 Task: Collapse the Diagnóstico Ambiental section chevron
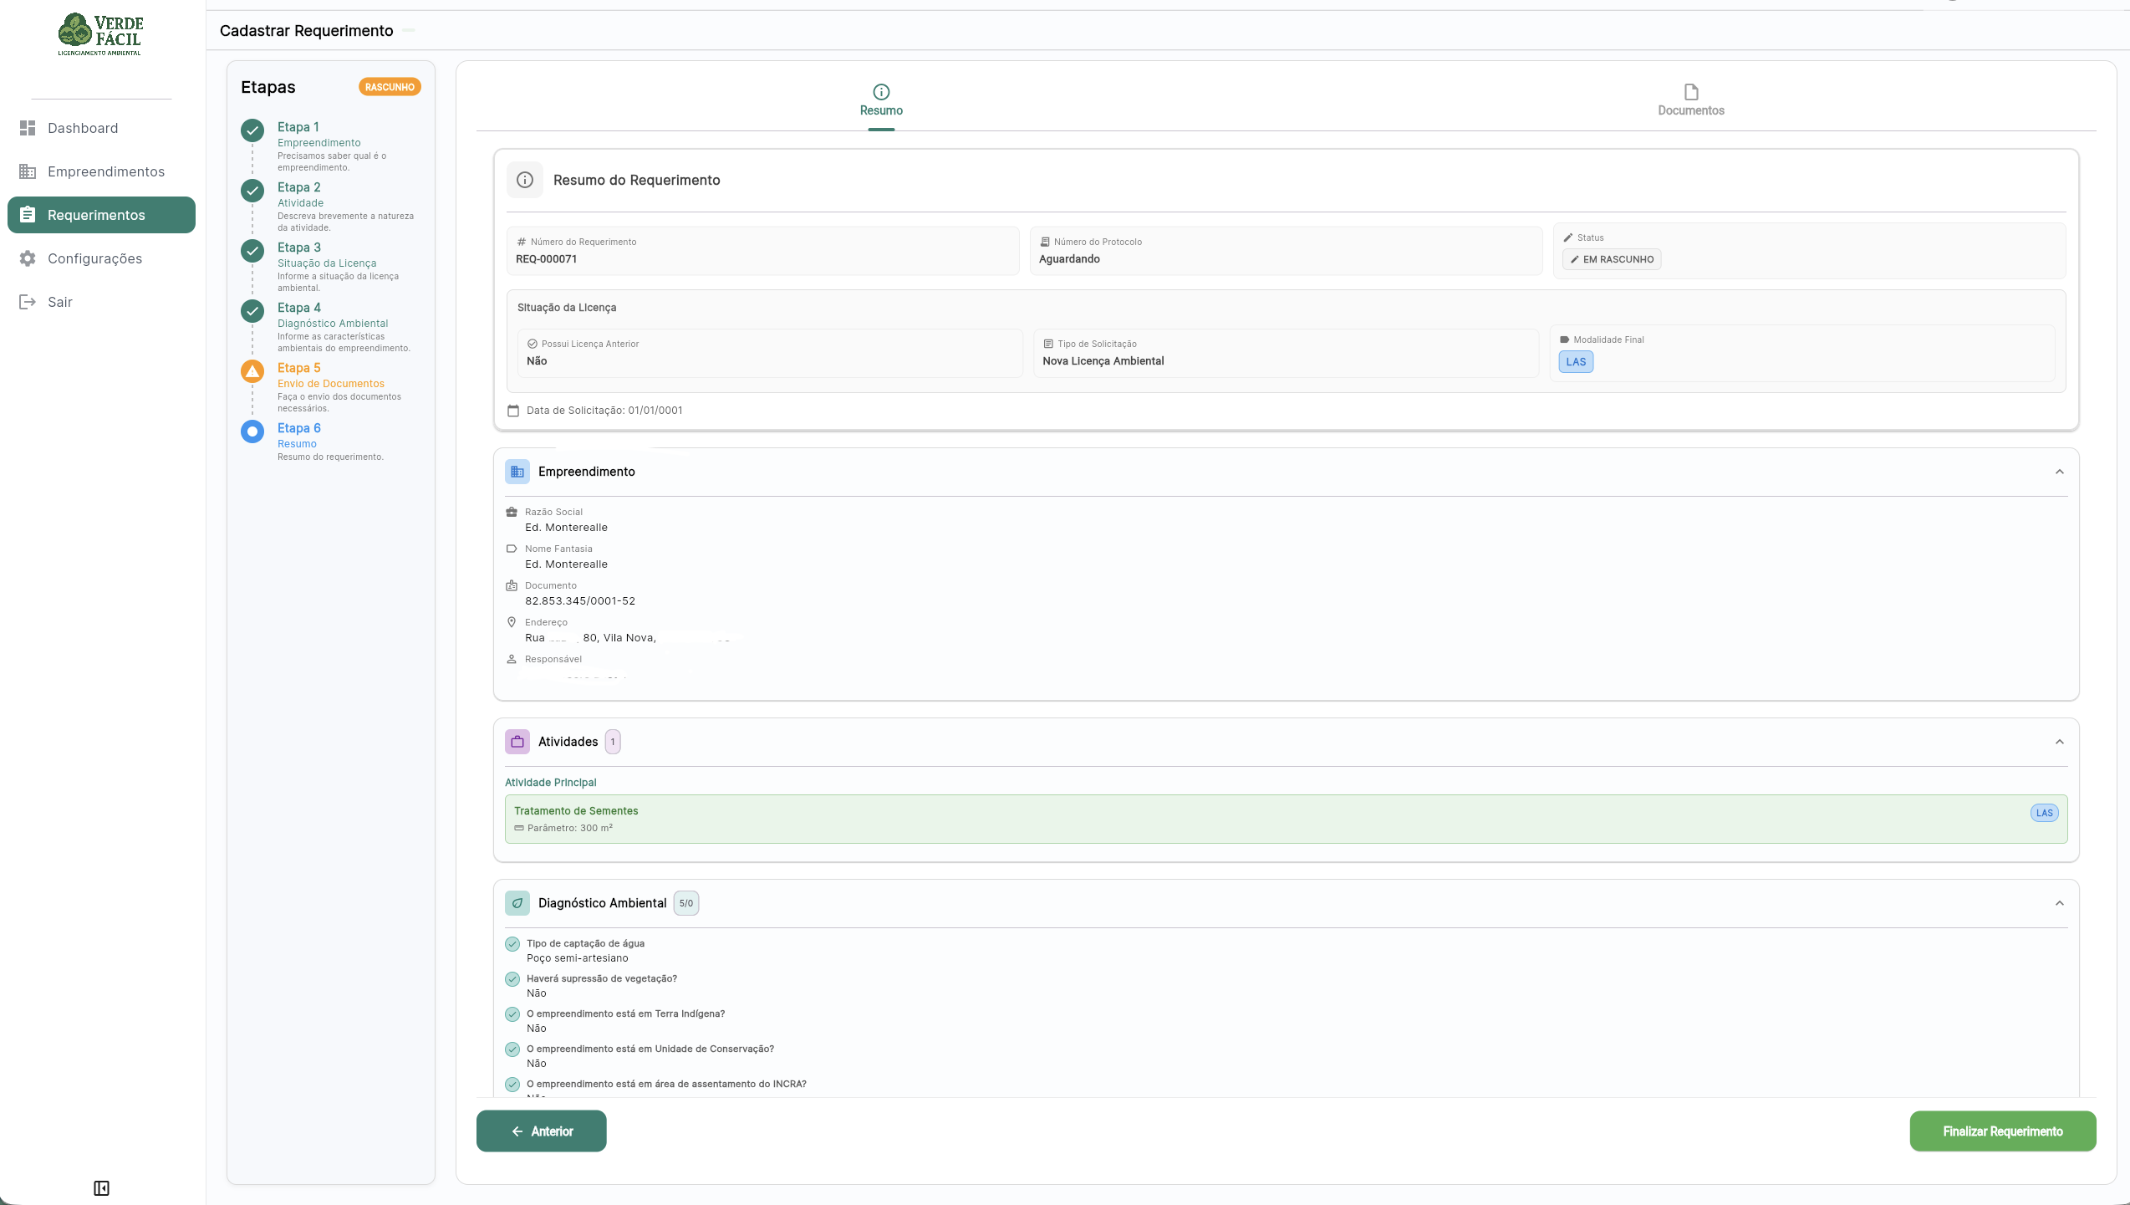click(x=2060, y=903)
